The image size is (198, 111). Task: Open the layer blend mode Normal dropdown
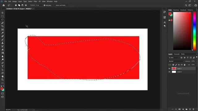tap(176, 61)
